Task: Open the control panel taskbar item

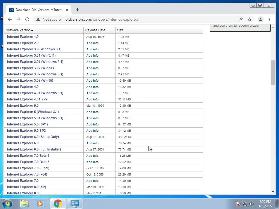Action: [x=75, y=204]
